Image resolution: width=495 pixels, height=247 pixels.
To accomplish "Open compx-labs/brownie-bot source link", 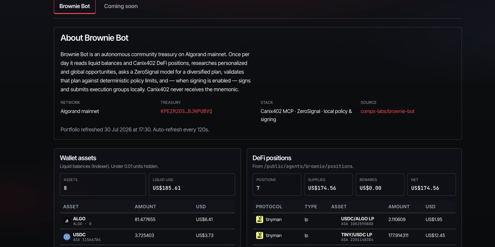I will tap(387, 111).
